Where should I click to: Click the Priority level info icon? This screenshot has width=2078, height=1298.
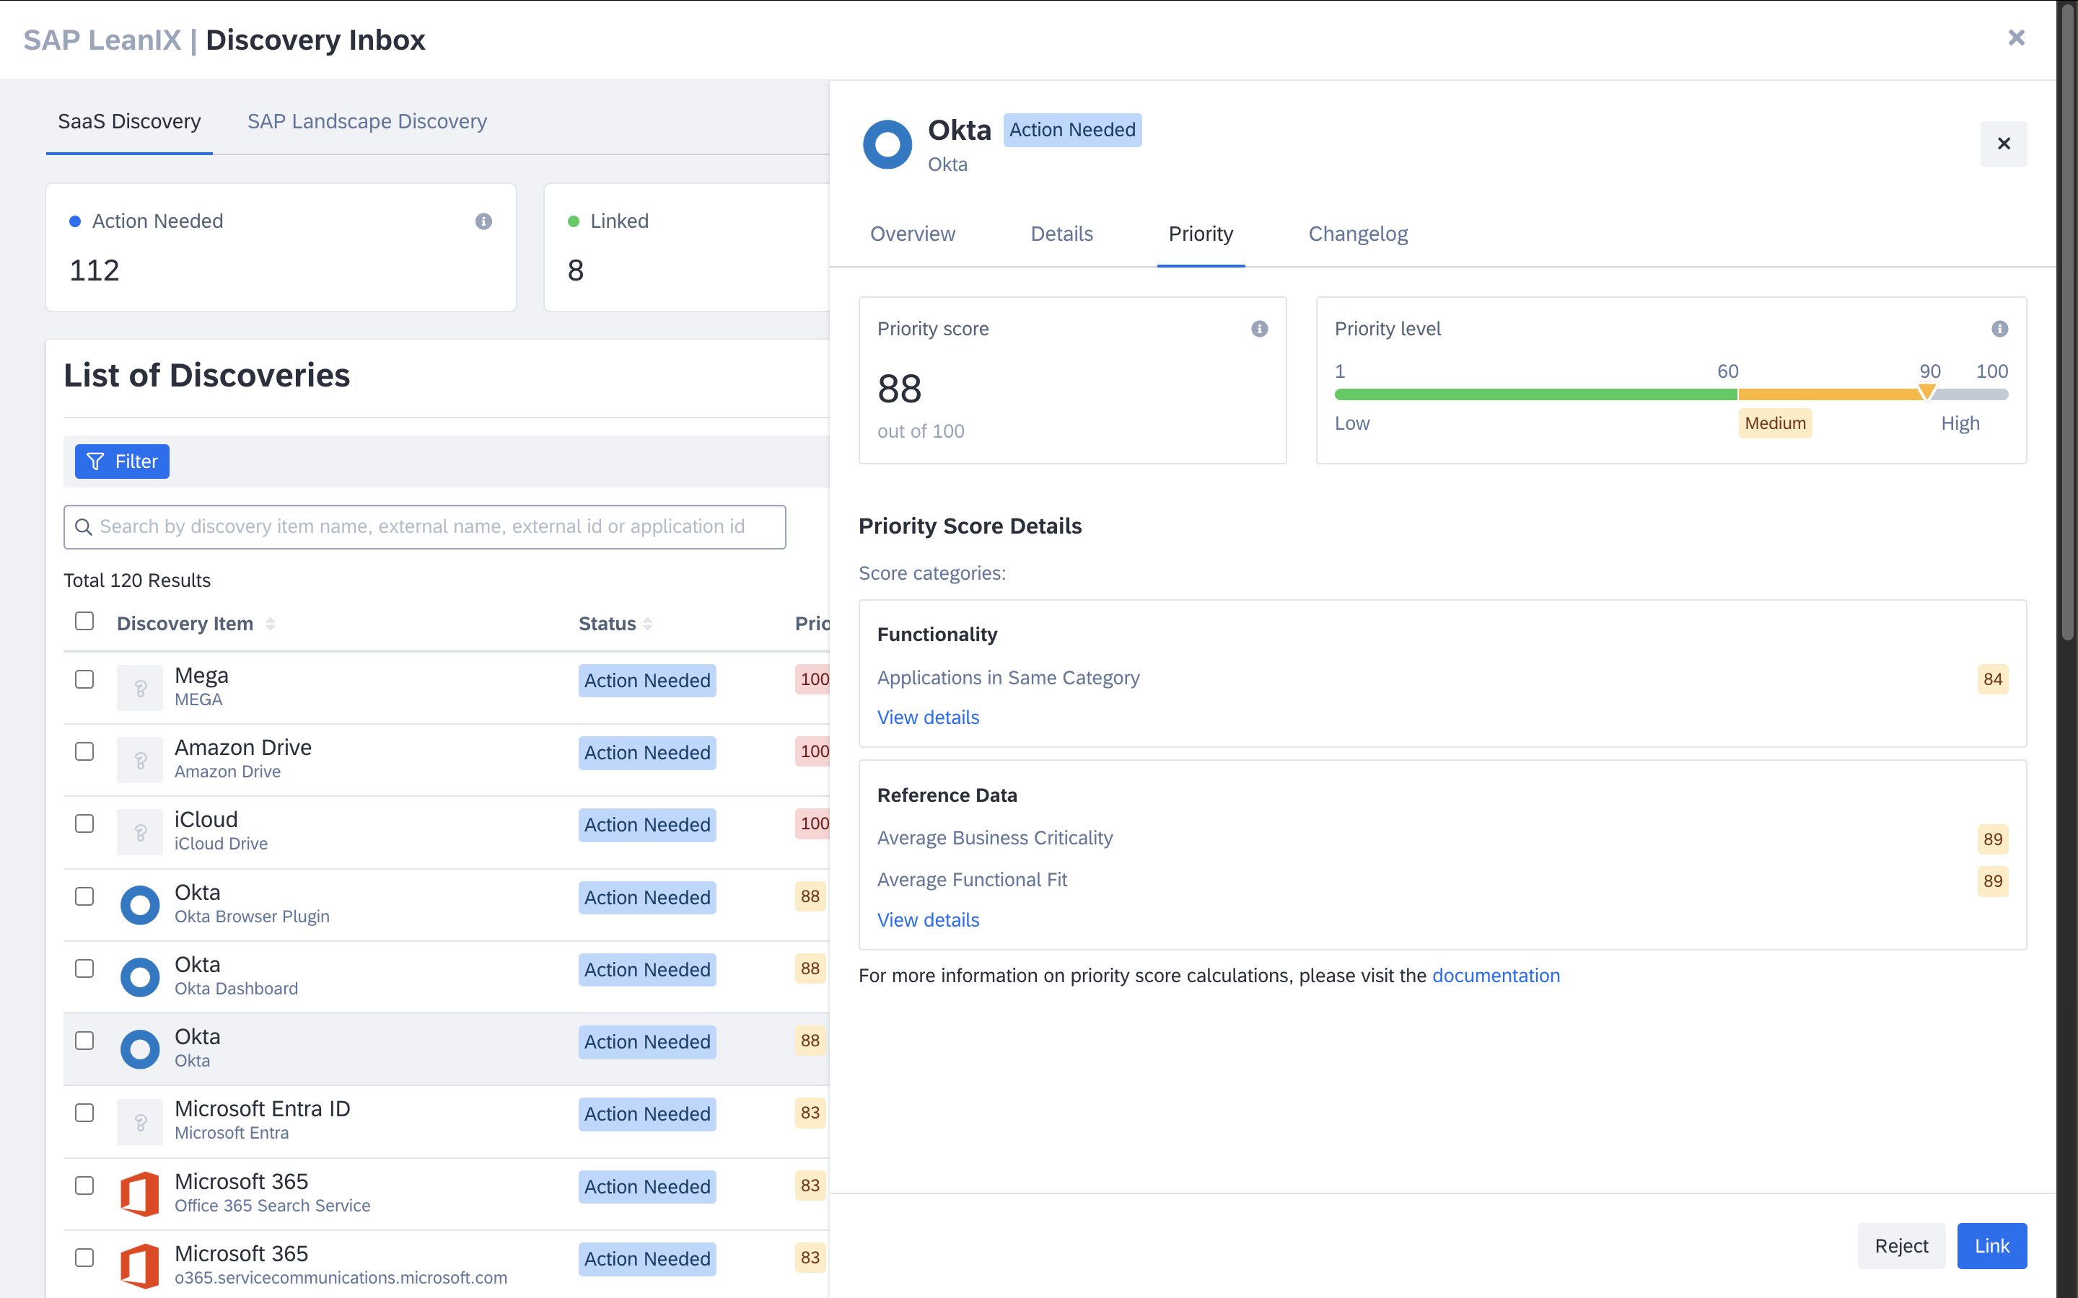click(2000, 329)
